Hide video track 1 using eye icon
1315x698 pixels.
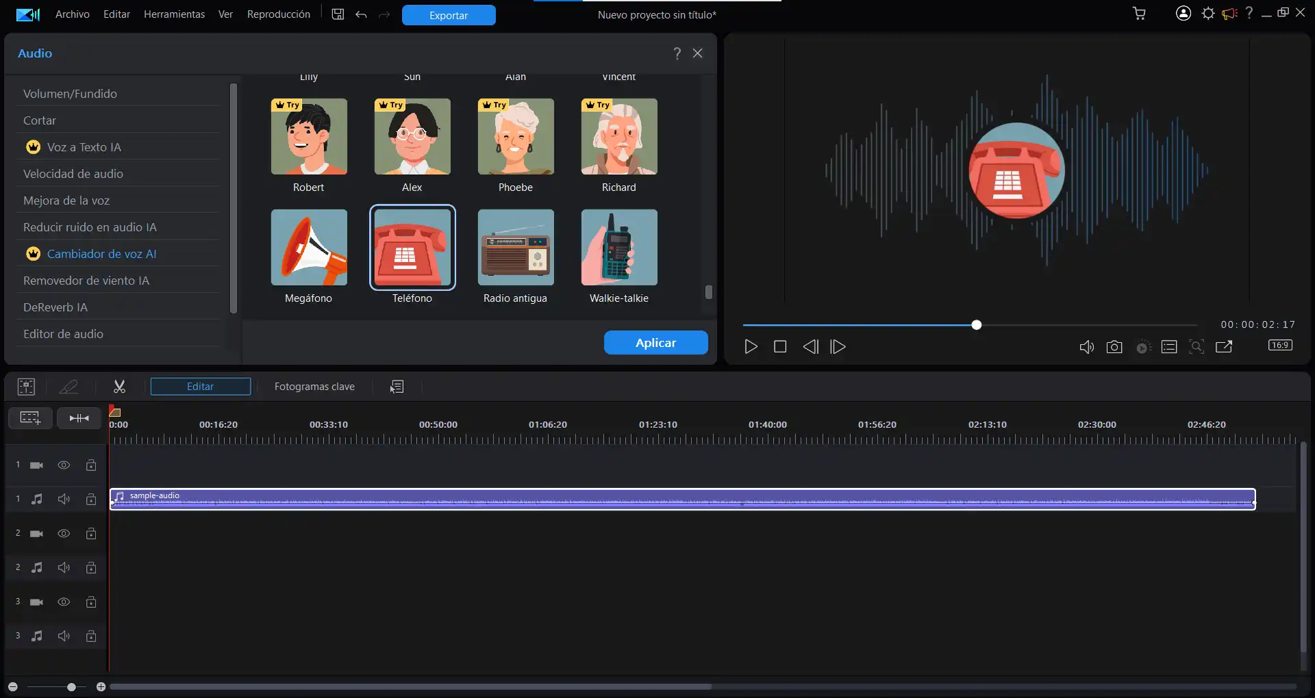(64, 465)
